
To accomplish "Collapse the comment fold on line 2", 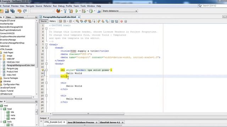I will point(46,29).
